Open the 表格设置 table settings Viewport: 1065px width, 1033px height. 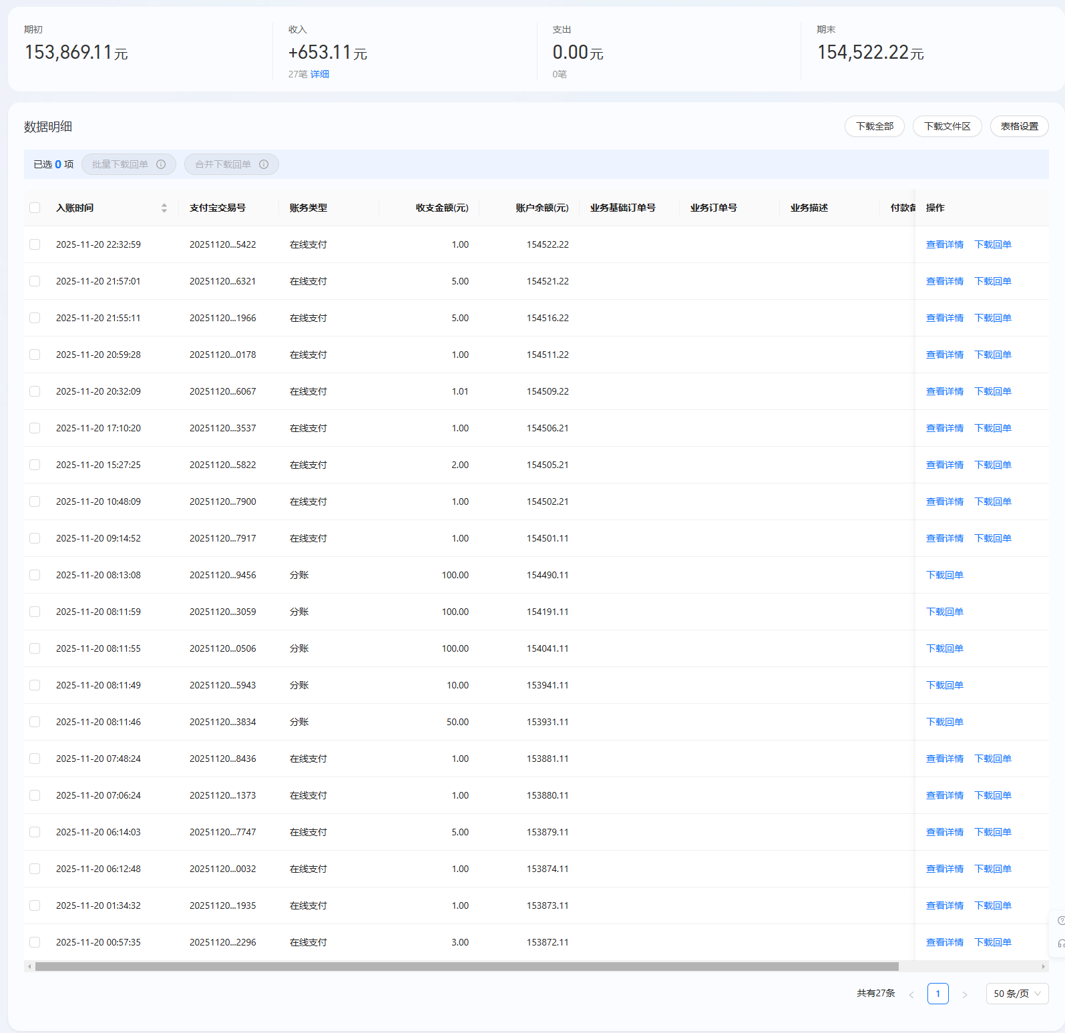point(1019,126)
